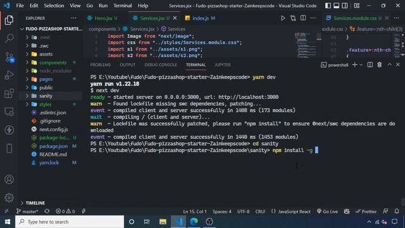This screenshot has width=405, height=228.
Task: Toggle Secondary Side Bar visibility
Action: pos(344,6)
